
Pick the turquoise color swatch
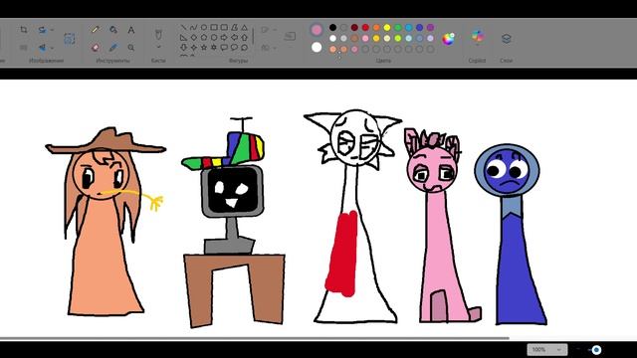[409, 28]
